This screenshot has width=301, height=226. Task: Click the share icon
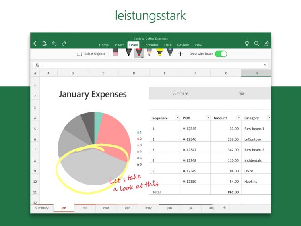266,44
